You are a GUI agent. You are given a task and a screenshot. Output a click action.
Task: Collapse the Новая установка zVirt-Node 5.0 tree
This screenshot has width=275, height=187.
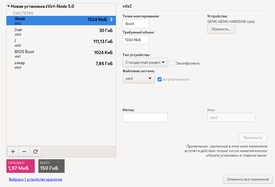(9, 6)
